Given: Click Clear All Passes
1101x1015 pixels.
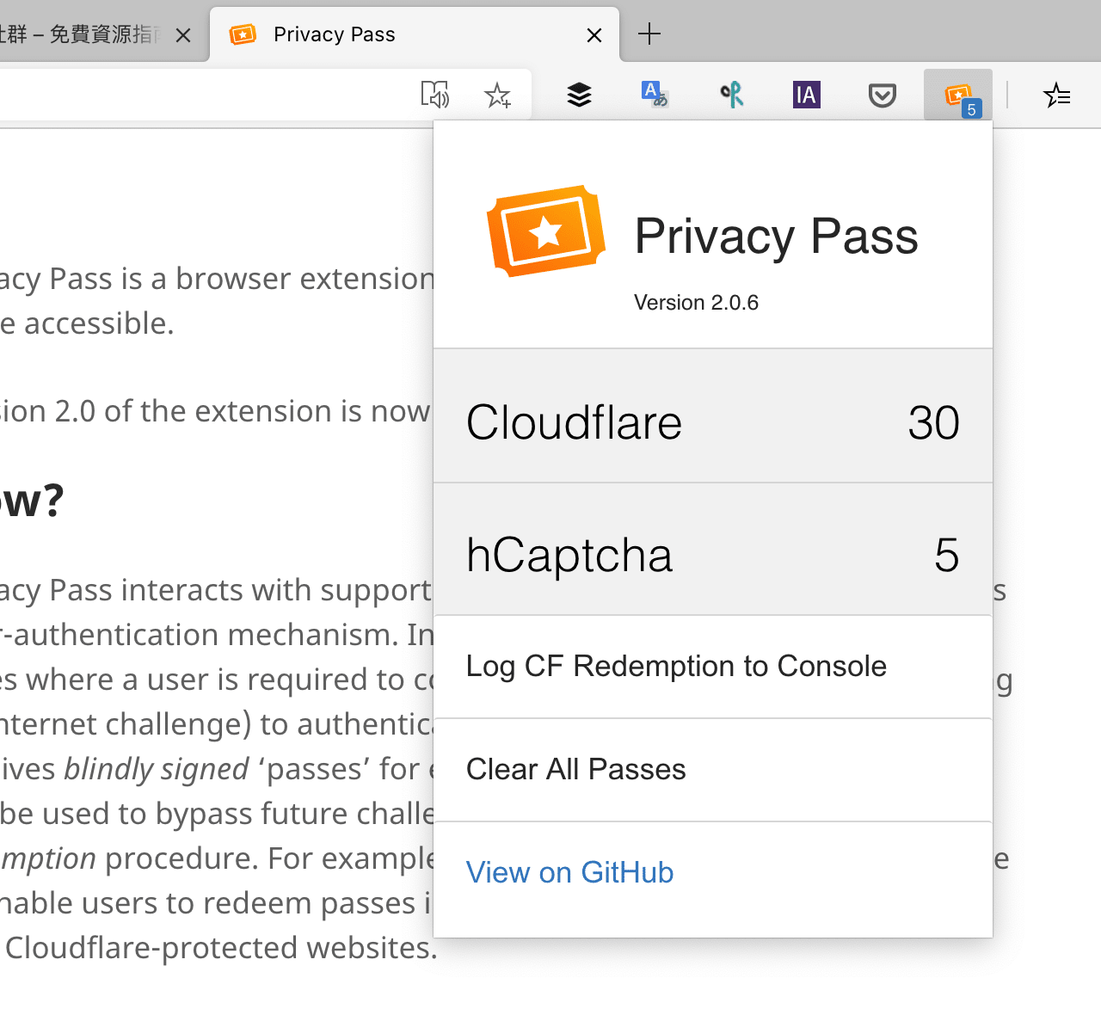Looking at the screenshot, I should coord(575,769).
